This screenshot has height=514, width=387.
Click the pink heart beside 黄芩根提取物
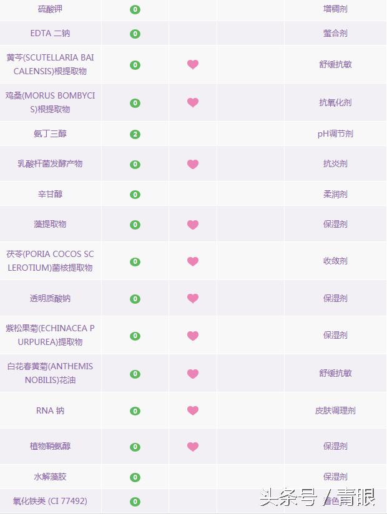193,64
